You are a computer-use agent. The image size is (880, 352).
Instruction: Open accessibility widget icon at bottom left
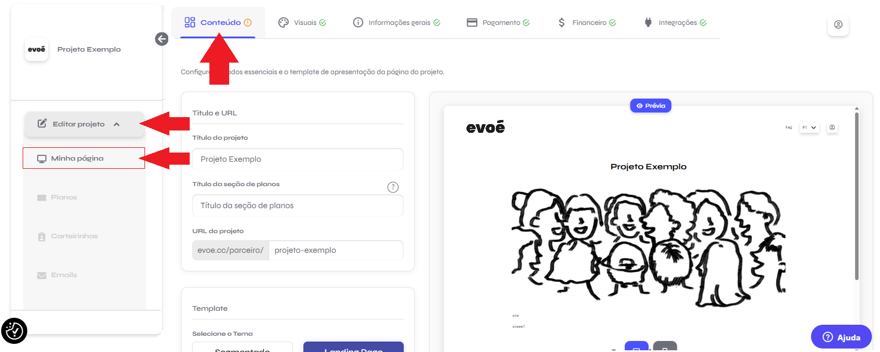14,331
